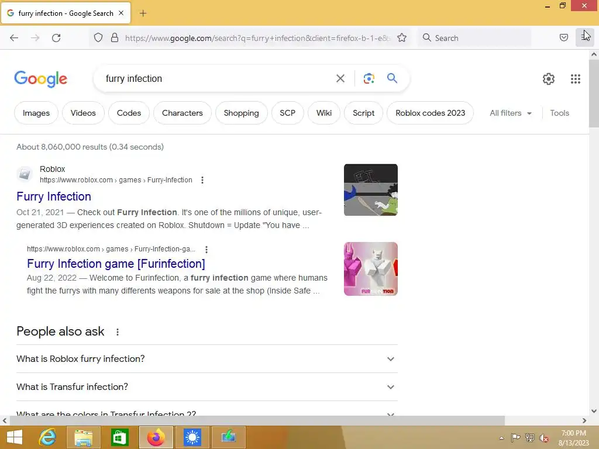Open People also ask options menu

coord(118,332)
